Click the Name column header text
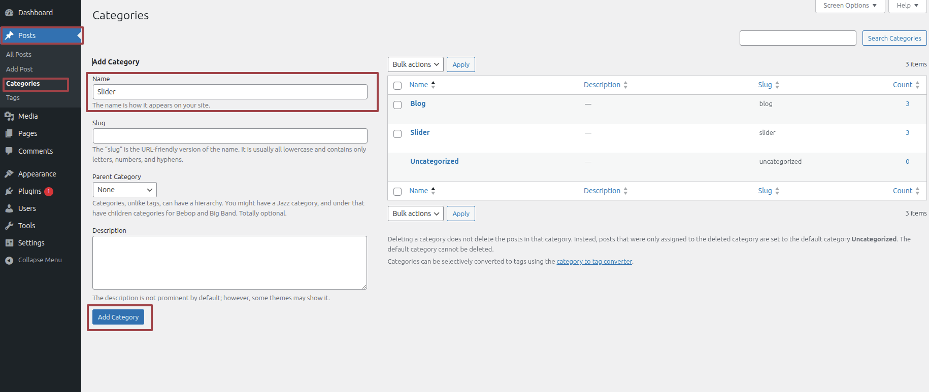This screenshot has width=929, height=392. [419, 85]
